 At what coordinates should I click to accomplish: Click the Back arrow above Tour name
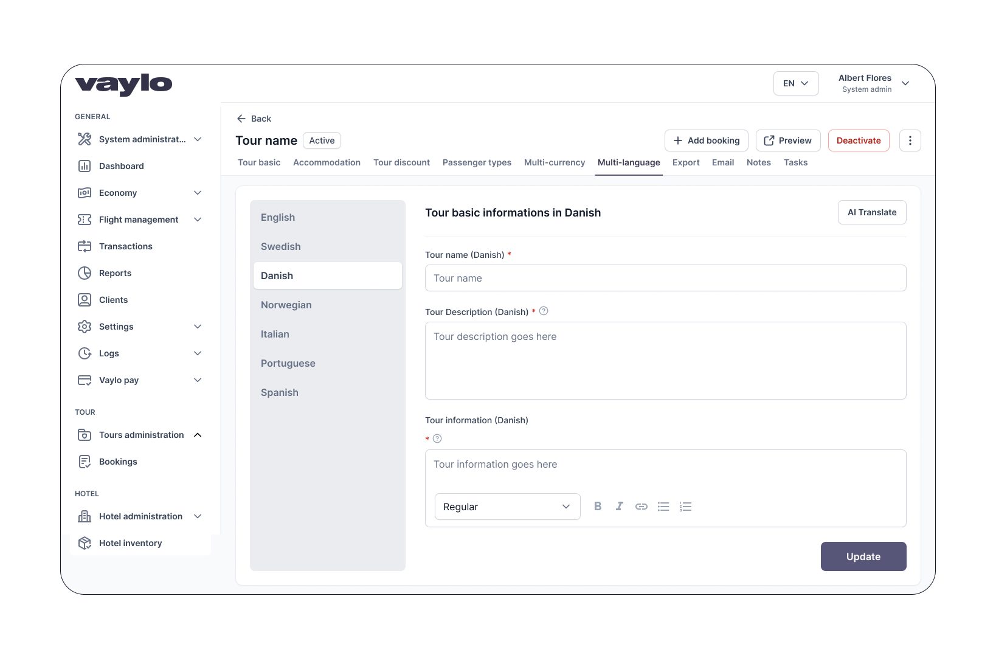[x=243, y=119]
